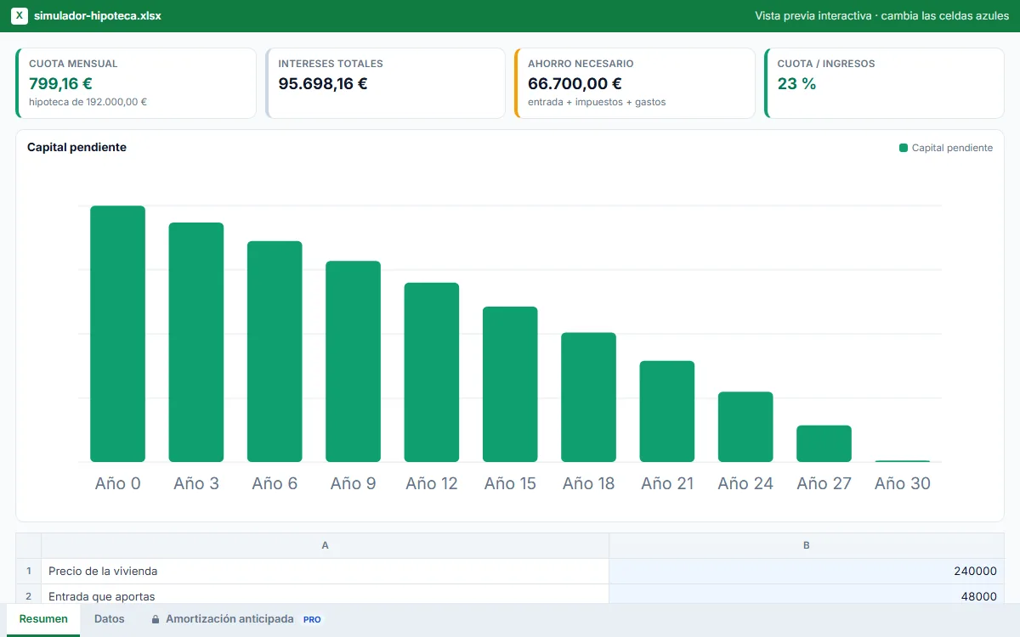1020x637 pixels.
Task: Open the locked Amortización anticipada tab
Action: [x=236, y=620]
